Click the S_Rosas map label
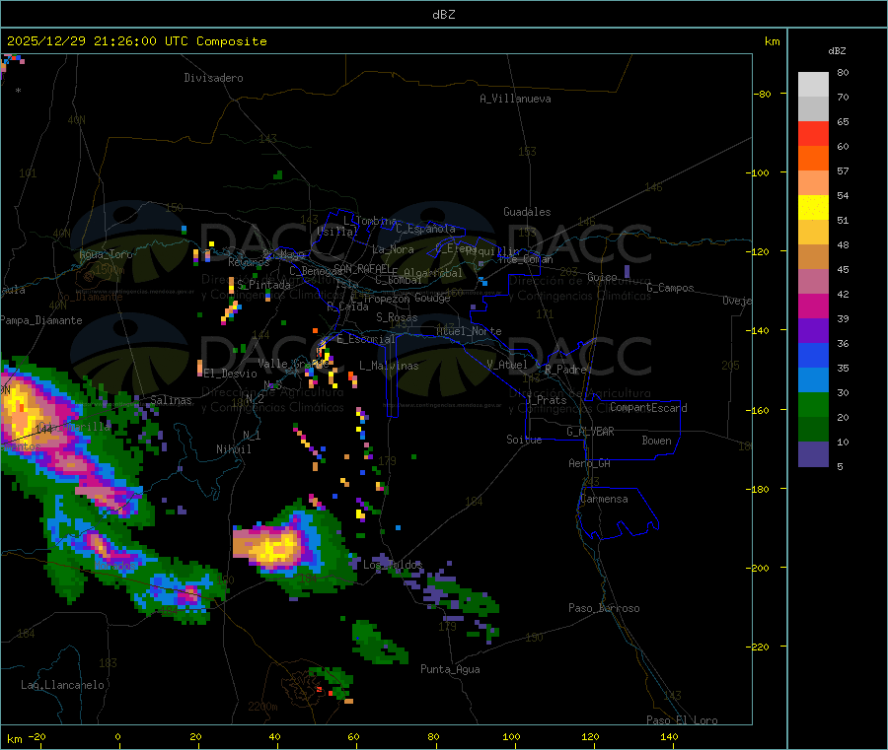 [x=397, y=317]
